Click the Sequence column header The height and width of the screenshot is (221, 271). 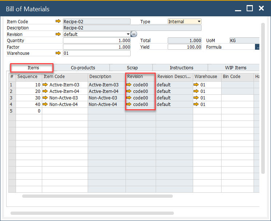[28, 77]
